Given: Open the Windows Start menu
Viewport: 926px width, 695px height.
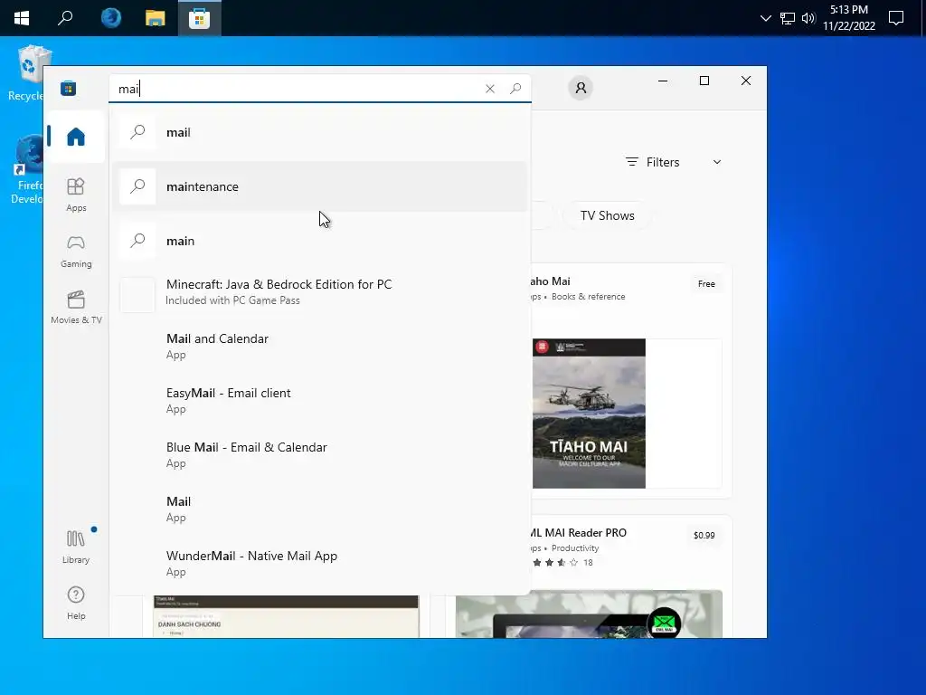Looking at the screenshot, I should (x=22, y=18).
